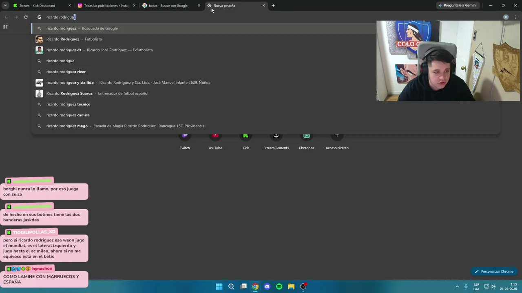
Task: Click the bynachoo username in chat overlay
Action: [x=42, y=269]
